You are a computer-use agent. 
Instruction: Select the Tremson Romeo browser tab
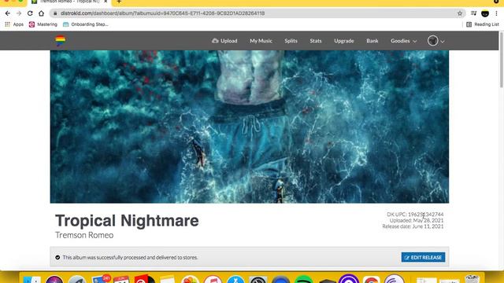(x=69, y=2)
